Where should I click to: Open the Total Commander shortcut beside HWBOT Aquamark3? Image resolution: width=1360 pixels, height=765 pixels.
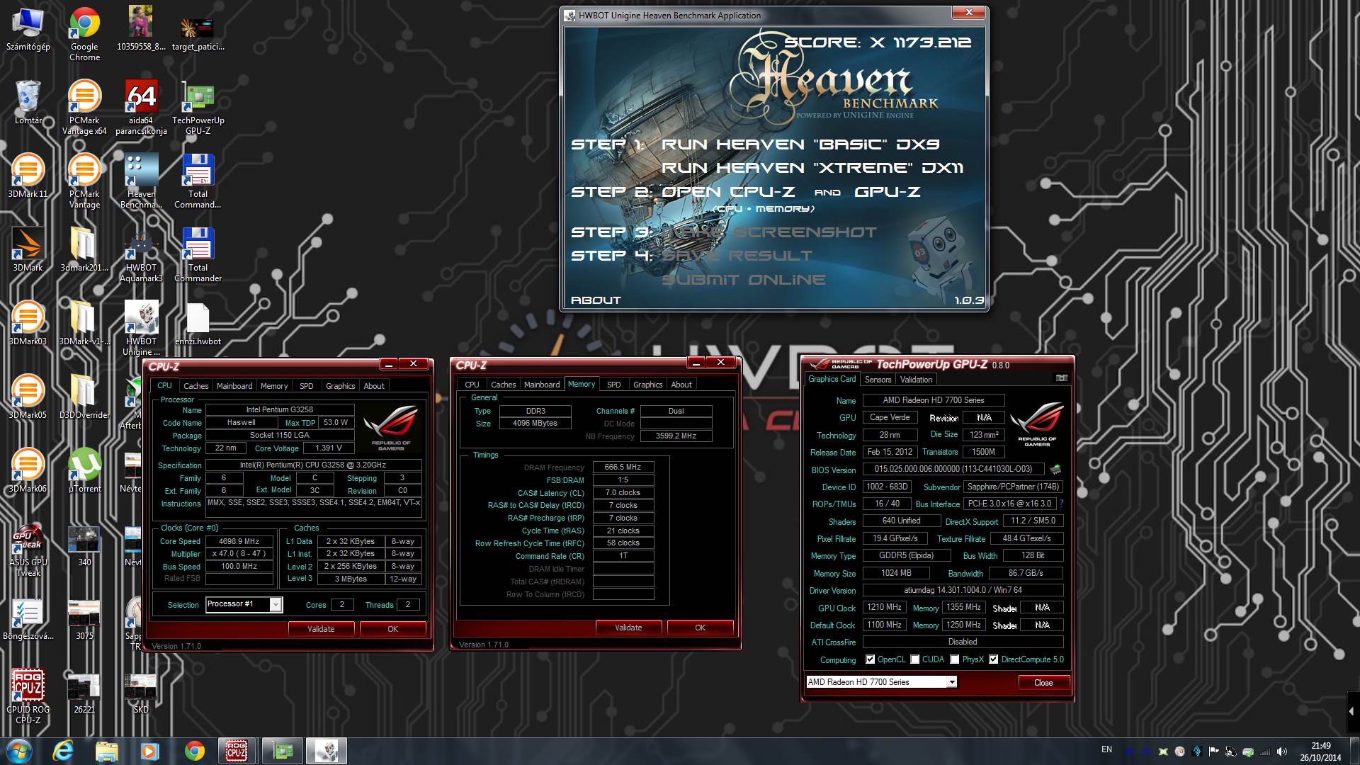[x=198, y=254]
